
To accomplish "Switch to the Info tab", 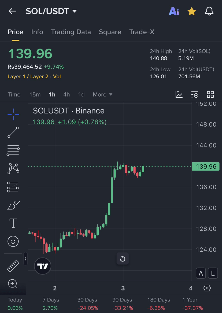I will coord(37,32).
